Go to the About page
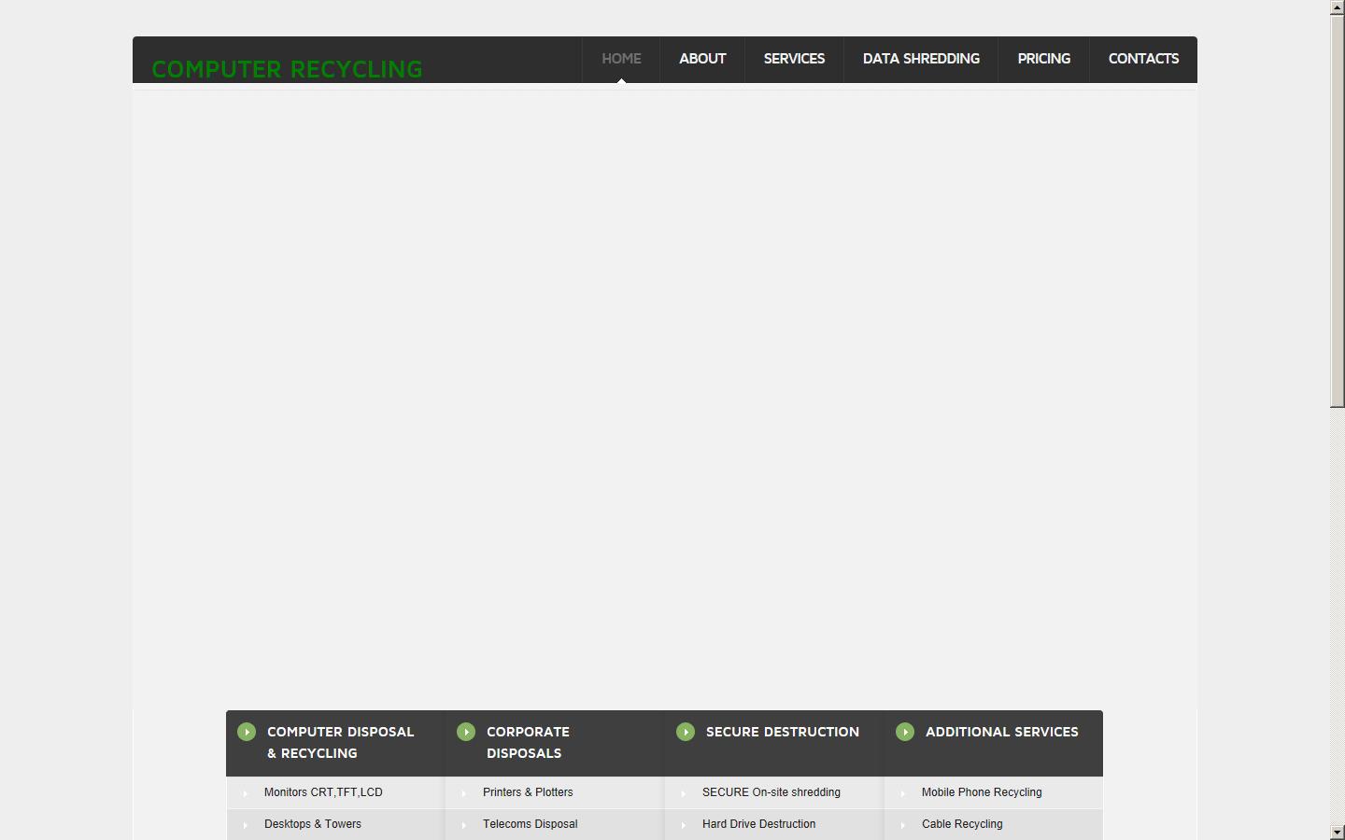 [702, 59]
